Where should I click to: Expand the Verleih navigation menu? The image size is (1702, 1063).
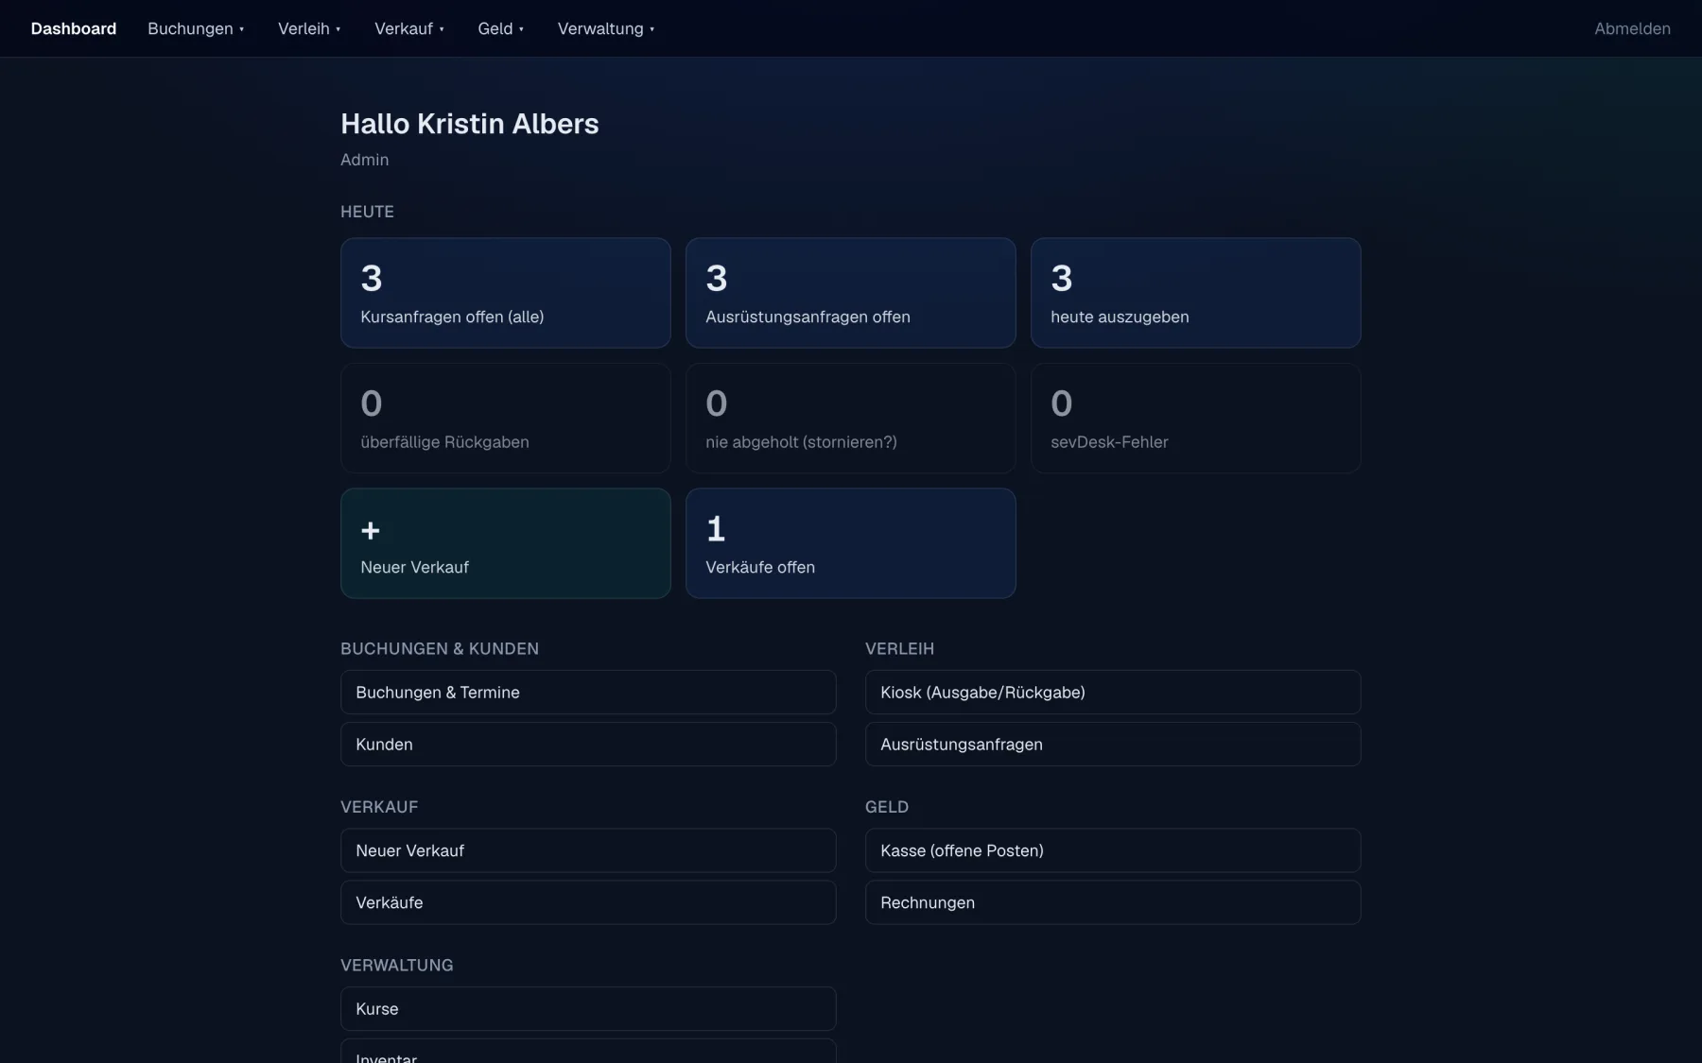(309, 28)
